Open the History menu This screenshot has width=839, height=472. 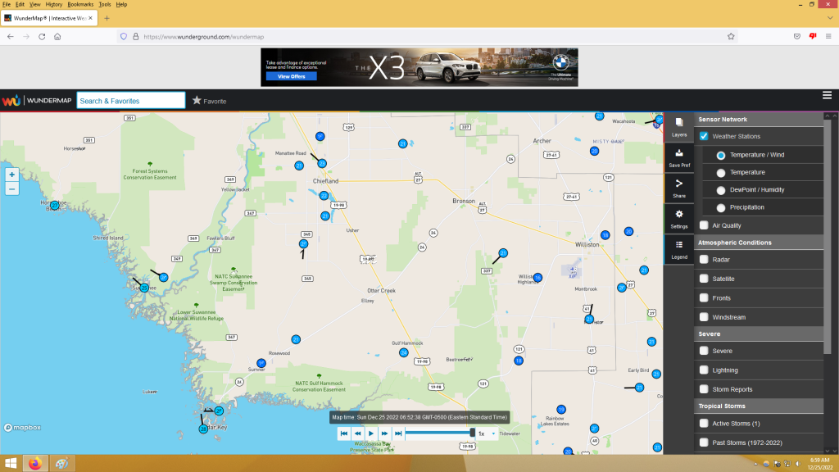tap(53, 4)
